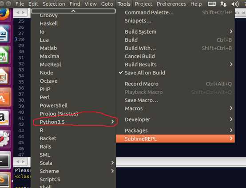Open the Project menu

tap(143, 4)
